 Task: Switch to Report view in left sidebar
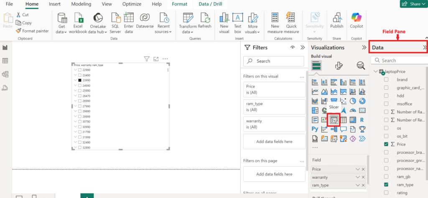(5, 48)
